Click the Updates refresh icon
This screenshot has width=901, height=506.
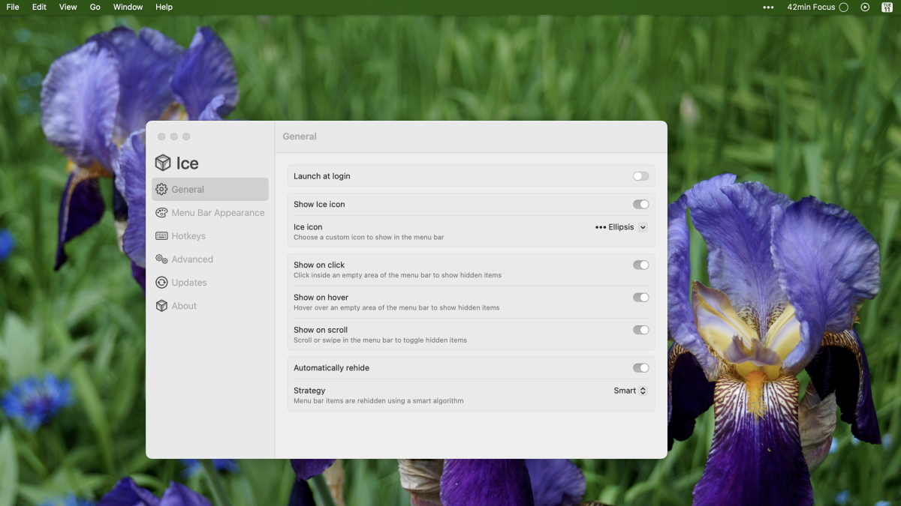point(161,283)
